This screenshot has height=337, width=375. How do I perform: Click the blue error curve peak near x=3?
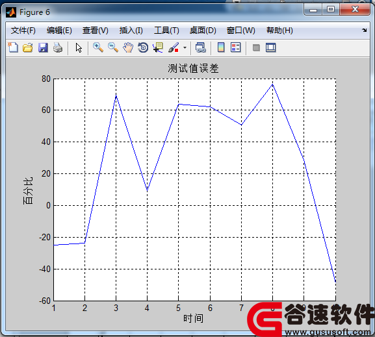tap(116, 95)
